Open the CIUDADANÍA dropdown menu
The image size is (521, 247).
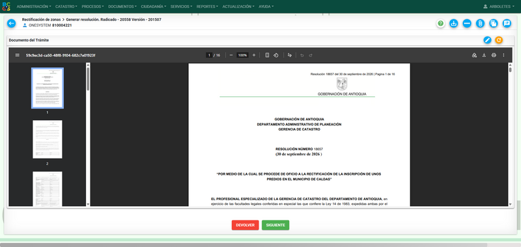pos(154,6)
